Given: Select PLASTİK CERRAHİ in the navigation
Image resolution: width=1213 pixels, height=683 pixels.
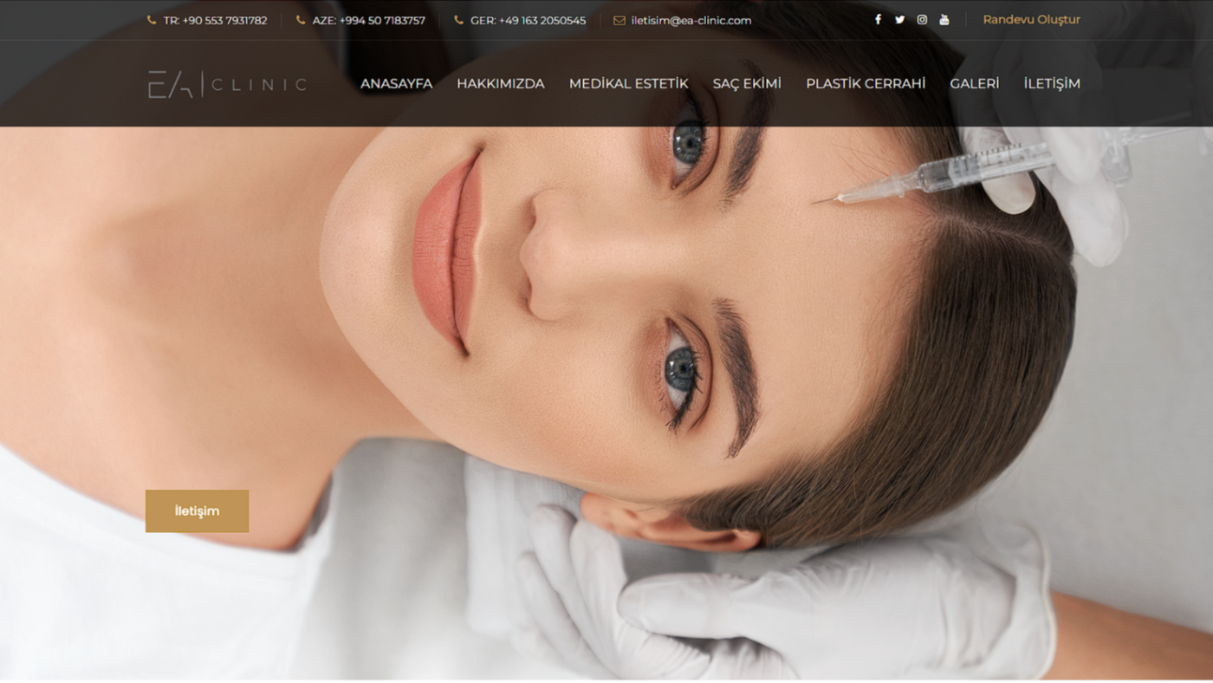Looking at the screenshot, I should tap(865, 84).
